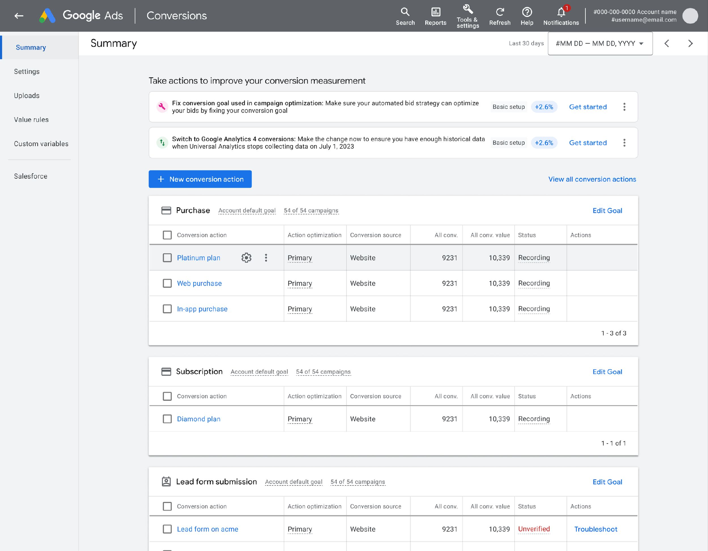Open more options for Google Analytics 4 recommendation
Screen dimensions: 708x551
point(624,143)
